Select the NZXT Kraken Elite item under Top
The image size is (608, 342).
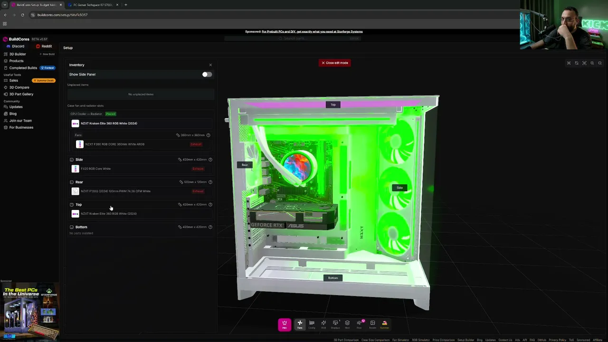click(141, 214)
